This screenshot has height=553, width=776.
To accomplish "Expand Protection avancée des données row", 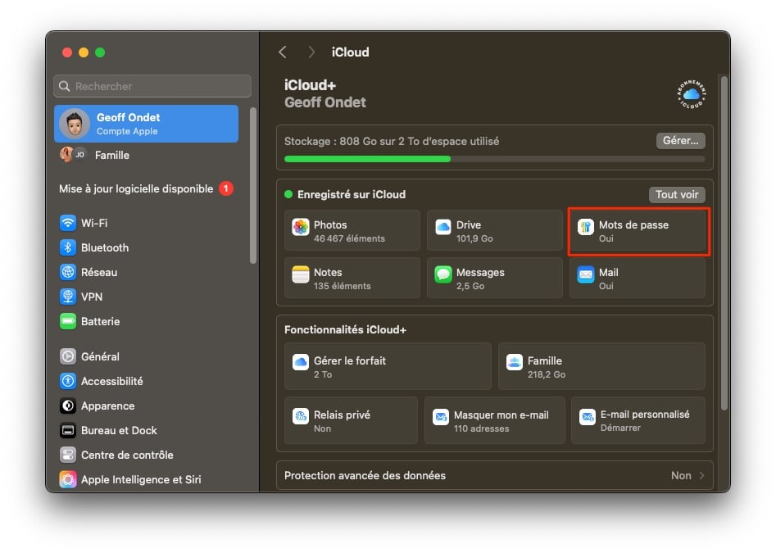I will (x=494, y=475).
